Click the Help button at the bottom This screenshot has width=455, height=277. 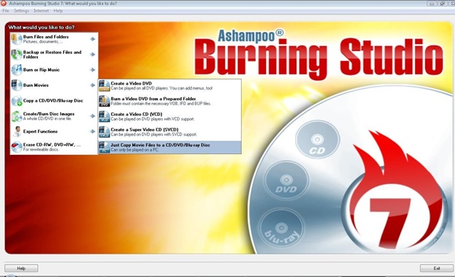(x=21, y=268)
